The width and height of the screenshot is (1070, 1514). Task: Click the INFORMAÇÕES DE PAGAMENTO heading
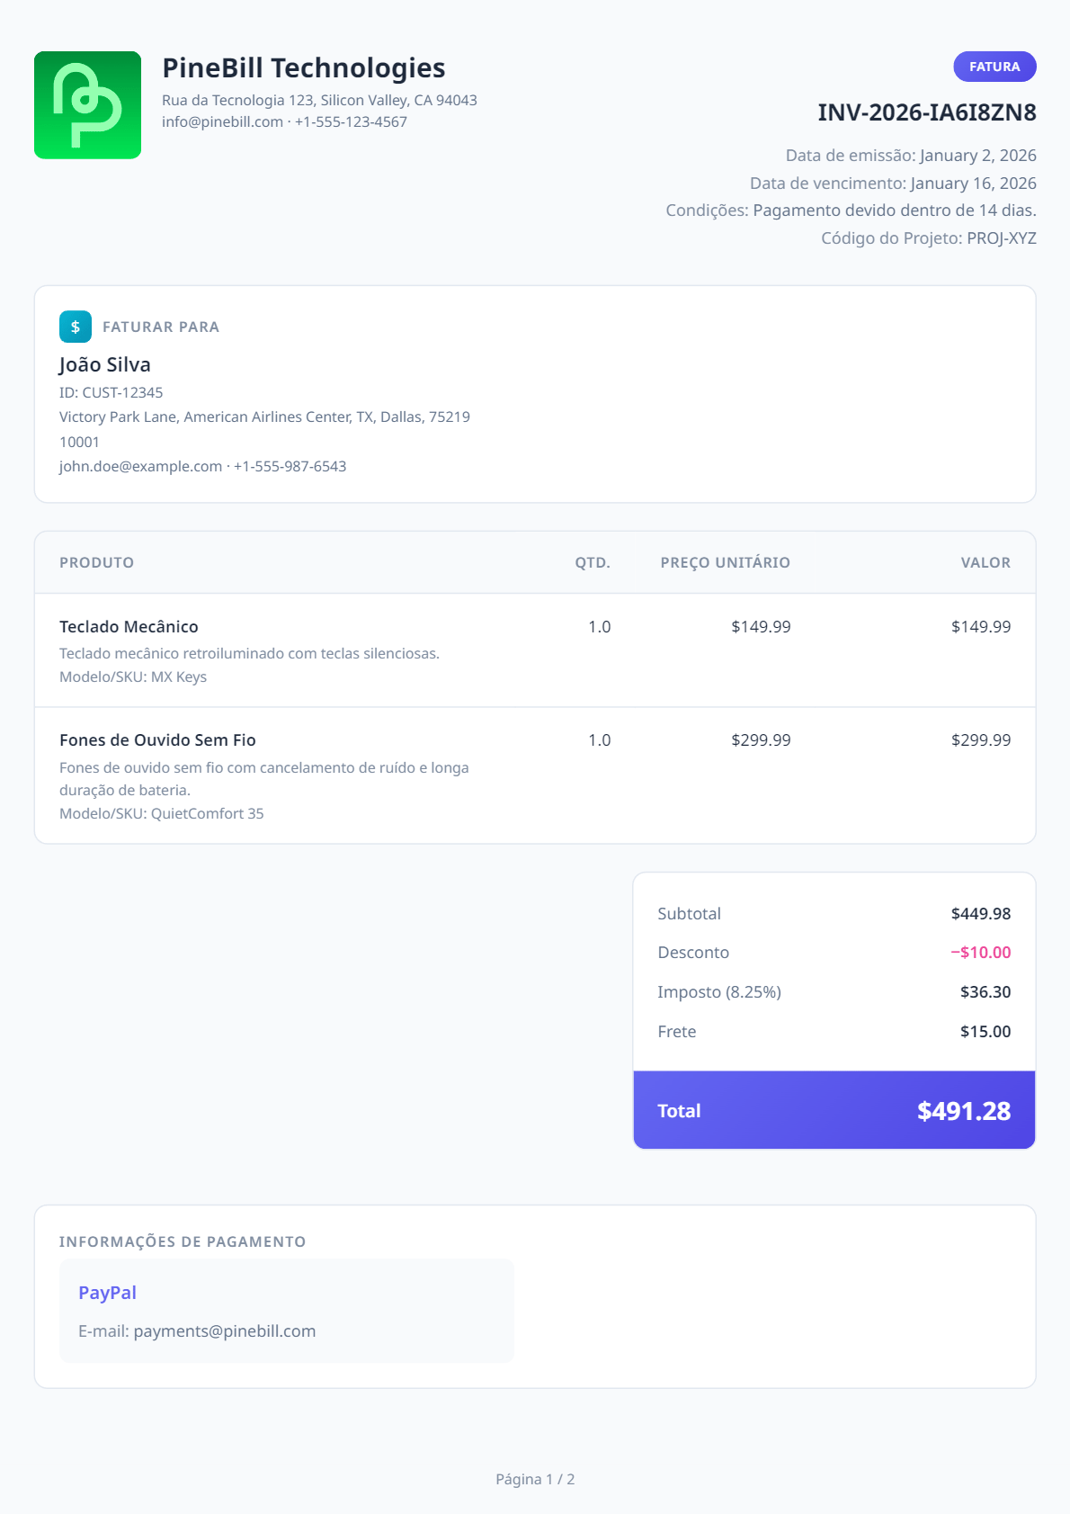pos(183,1241)
